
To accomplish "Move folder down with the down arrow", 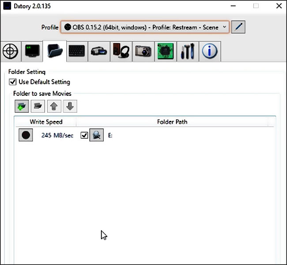I will 70,106.
